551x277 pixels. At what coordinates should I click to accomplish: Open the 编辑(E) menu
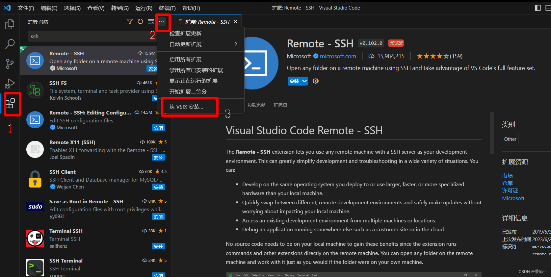coord(49,8)
